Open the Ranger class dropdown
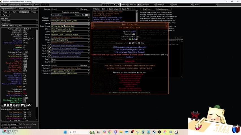Image resolution: width=241 pixels, height=135 pixels. tap(149, 4)
